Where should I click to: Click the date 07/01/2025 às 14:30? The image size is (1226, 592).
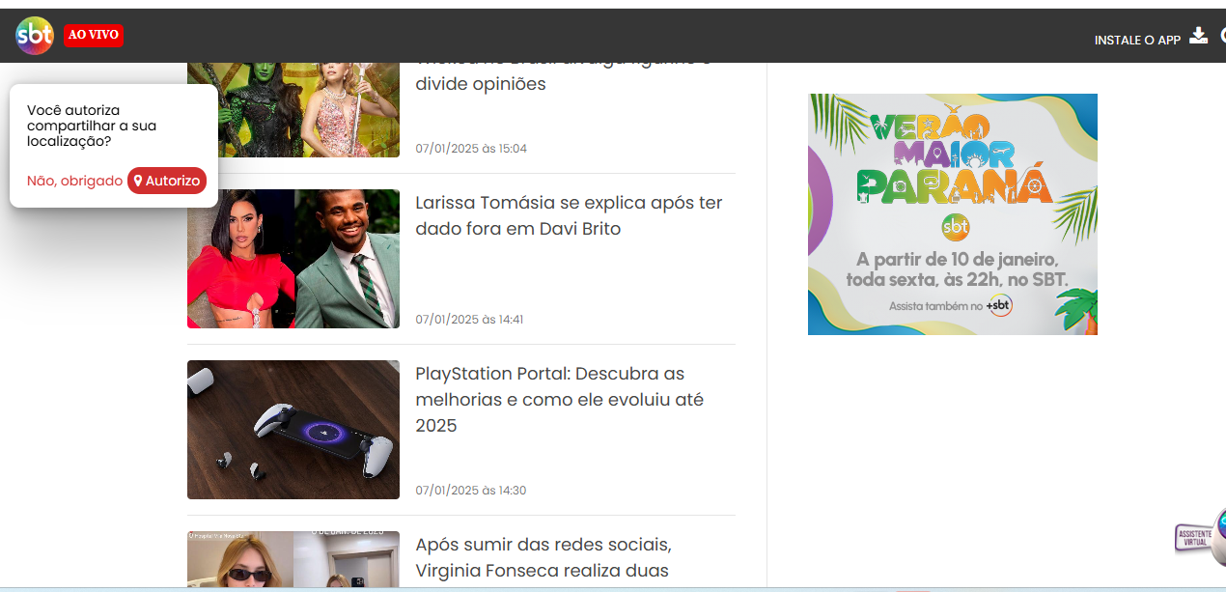(471, 491)
